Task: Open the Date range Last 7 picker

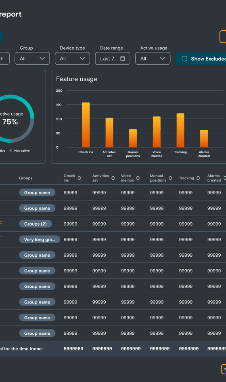Action: click(113, 59)
